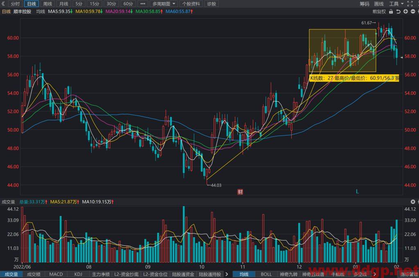Select the MACD indicator tab
419x278 pixels.
pos(56,274)
